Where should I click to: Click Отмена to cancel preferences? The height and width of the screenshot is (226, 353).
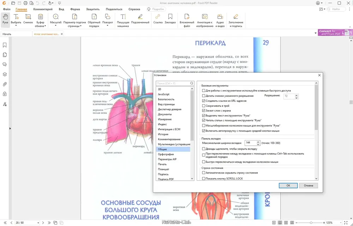click(309, 186)
